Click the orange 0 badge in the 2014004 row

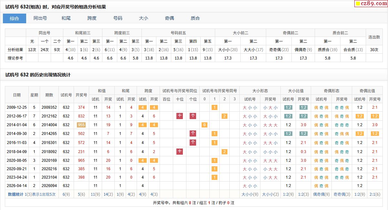pos(204,125)
